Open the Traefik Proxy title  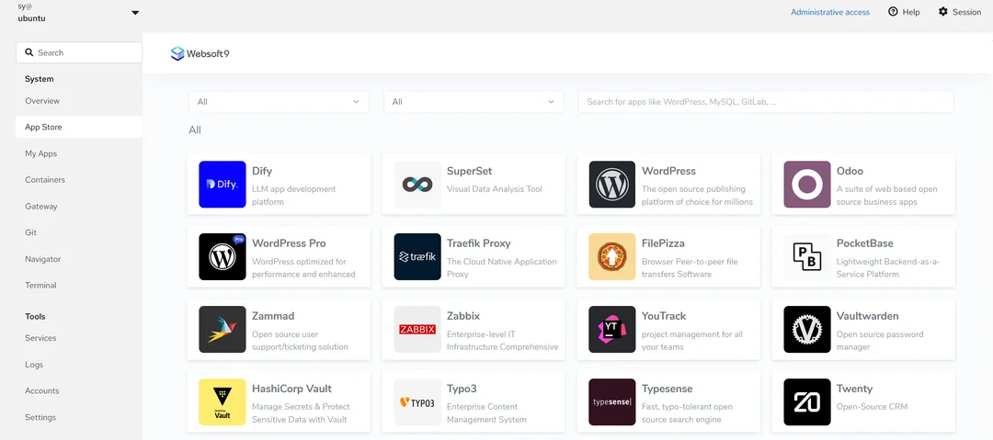coord(479,243)
